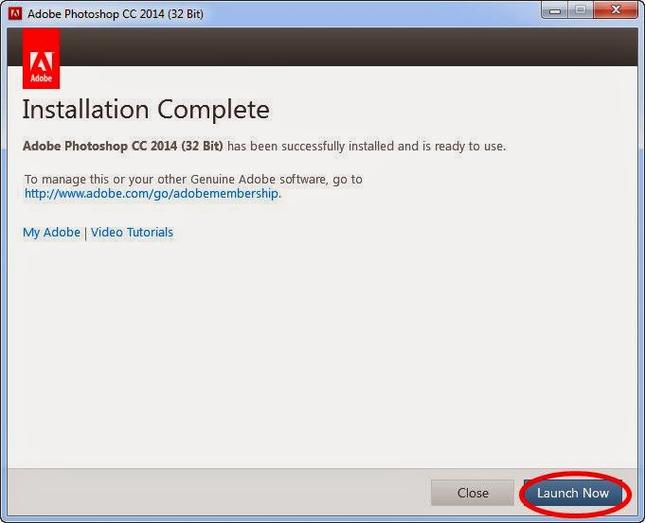Viewport: 645px width, 523px height.
Task: Click the Close button in the installer
Action: click(x=473, y=493)
